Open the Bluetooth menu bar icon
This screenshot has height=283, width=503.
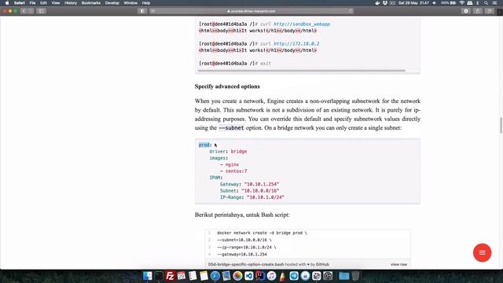(478, 3)
